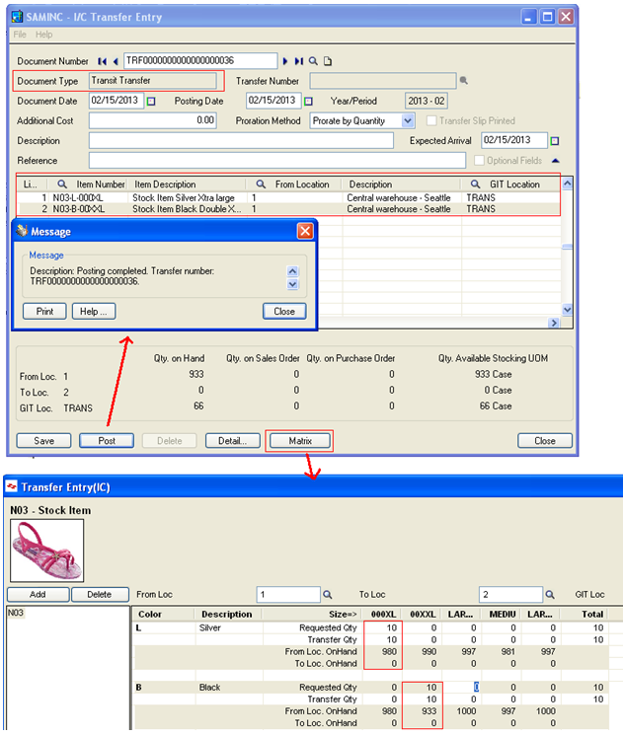623x736 pixels.
Task: Click the sandal product thumbnail
Action: click(x=47, y=551)
